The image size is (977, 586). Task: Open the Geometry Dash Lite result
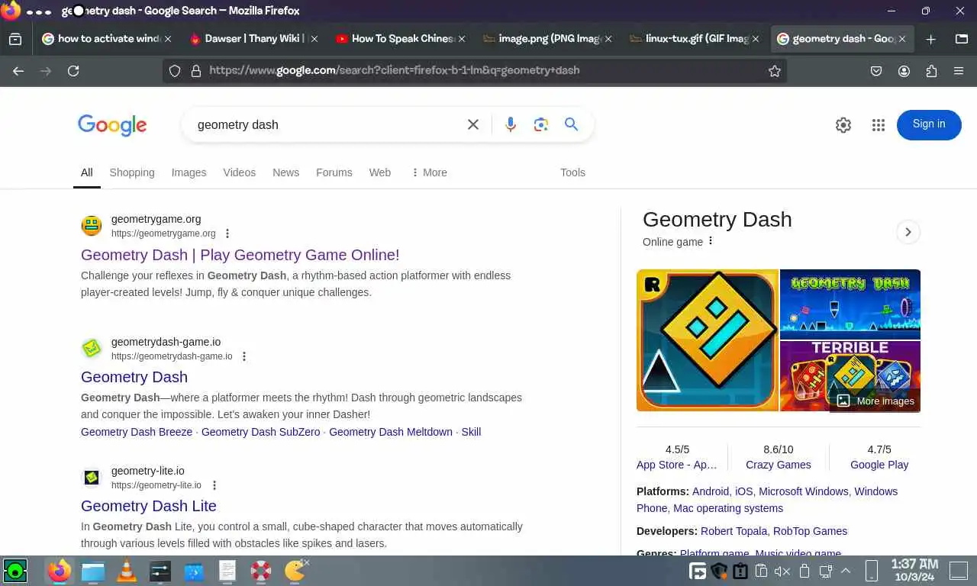149,506
